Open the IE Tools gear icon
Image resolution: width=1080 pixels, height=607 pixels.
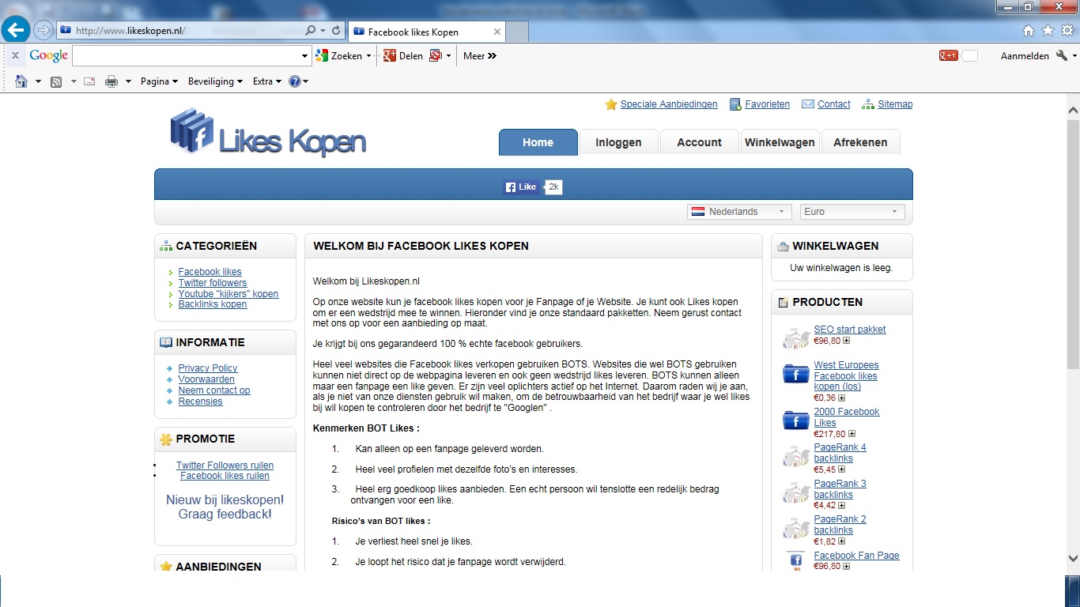click(1067, 31)
